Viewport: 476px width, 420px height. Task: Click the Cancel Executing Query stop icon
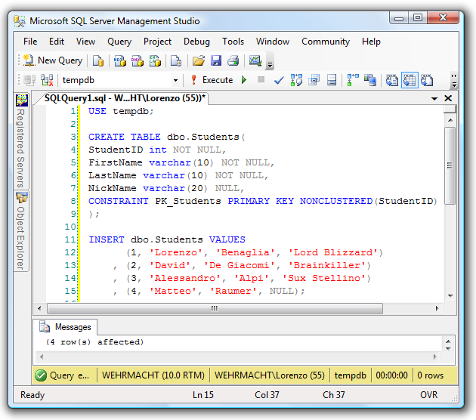(261, 80)
